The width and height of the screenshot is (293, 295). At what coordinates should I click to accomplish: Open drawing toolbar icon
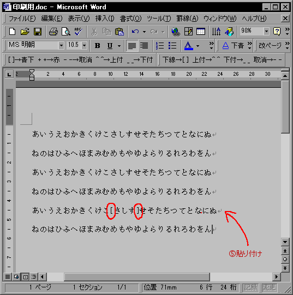(229, 32)
